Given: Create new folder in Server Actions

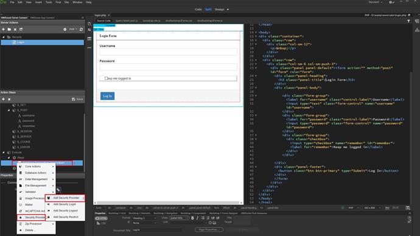Looking at the screenshot, I should click(x=9, y=29).
